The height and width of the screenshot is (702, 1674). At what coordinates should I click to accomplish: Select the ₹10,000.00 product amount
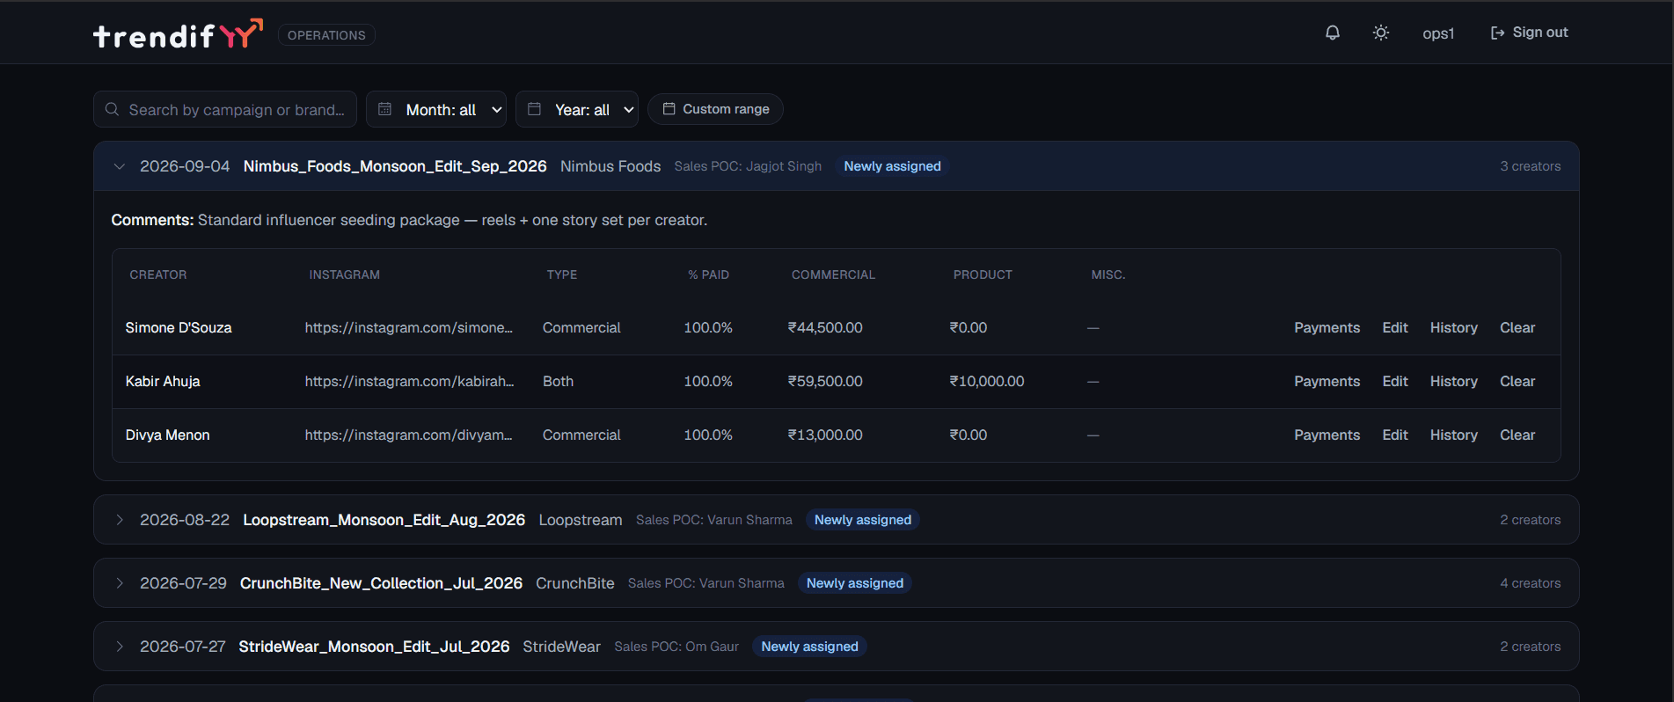click(987, 381)
